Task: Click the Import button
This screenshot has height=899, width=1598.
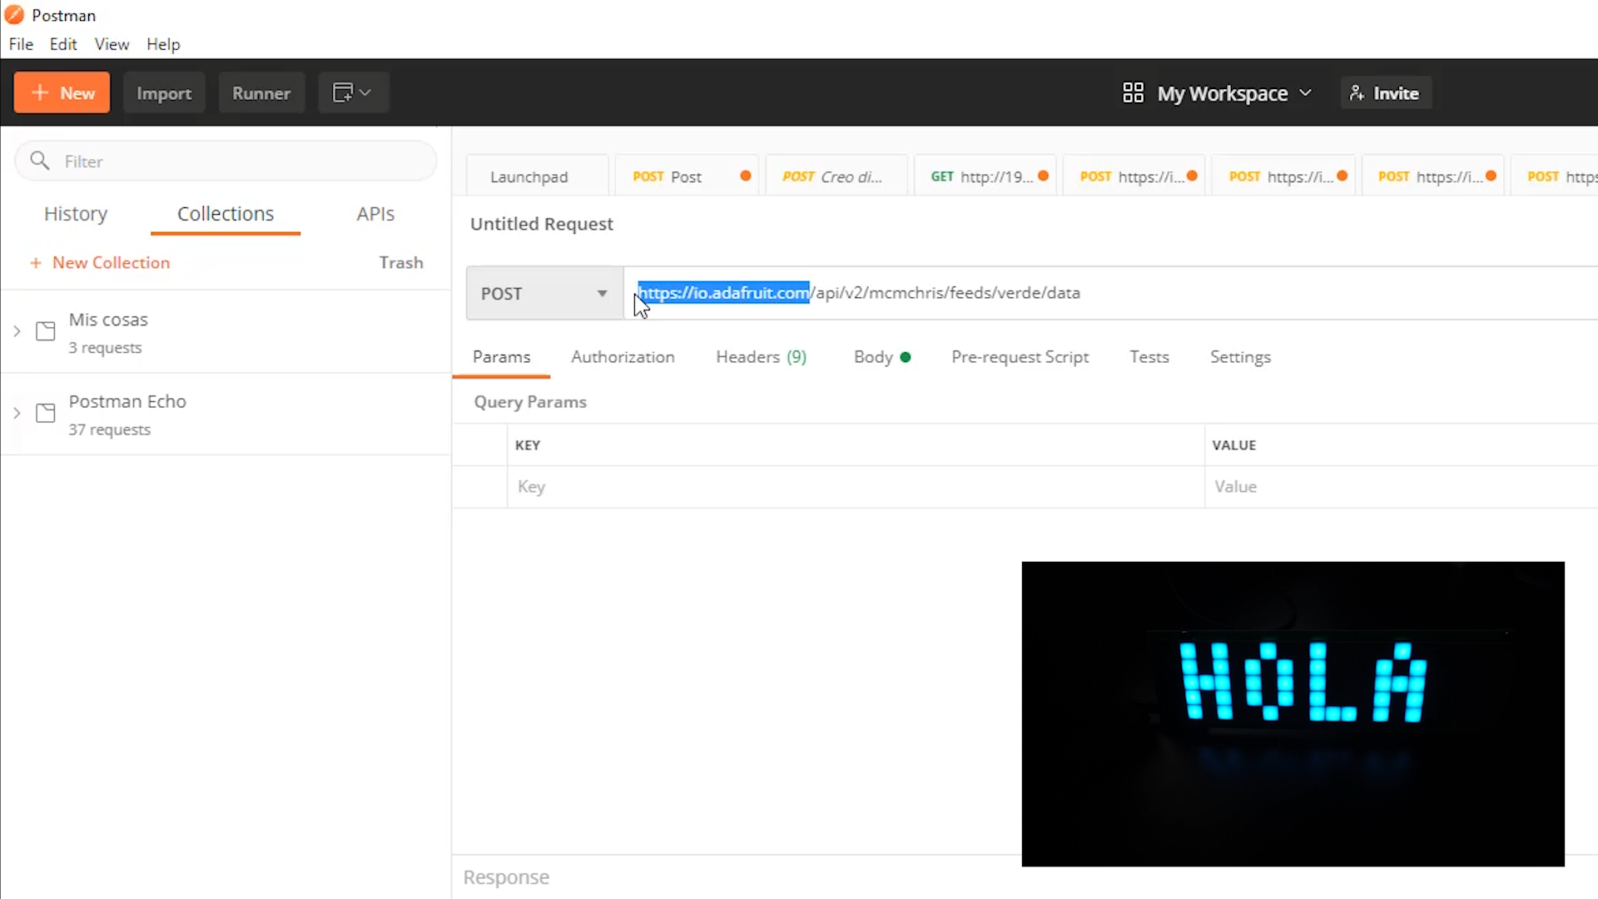Action: pos(164,92)
